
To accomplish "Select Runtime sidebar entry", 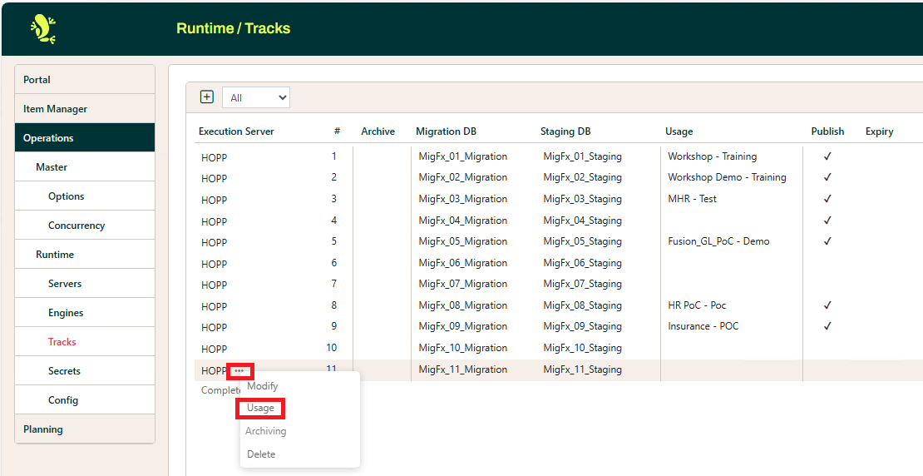I will [x=85, y=255].
